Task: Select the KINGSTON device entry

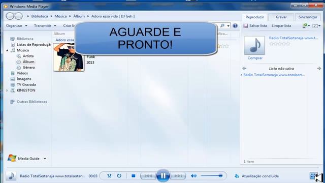Action: coord(26,90)
